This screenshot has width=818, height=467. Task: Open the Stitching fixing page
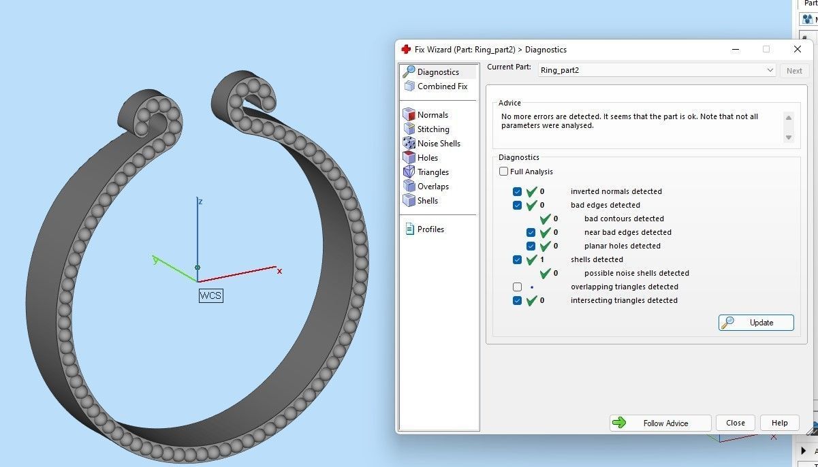point(426,129)
